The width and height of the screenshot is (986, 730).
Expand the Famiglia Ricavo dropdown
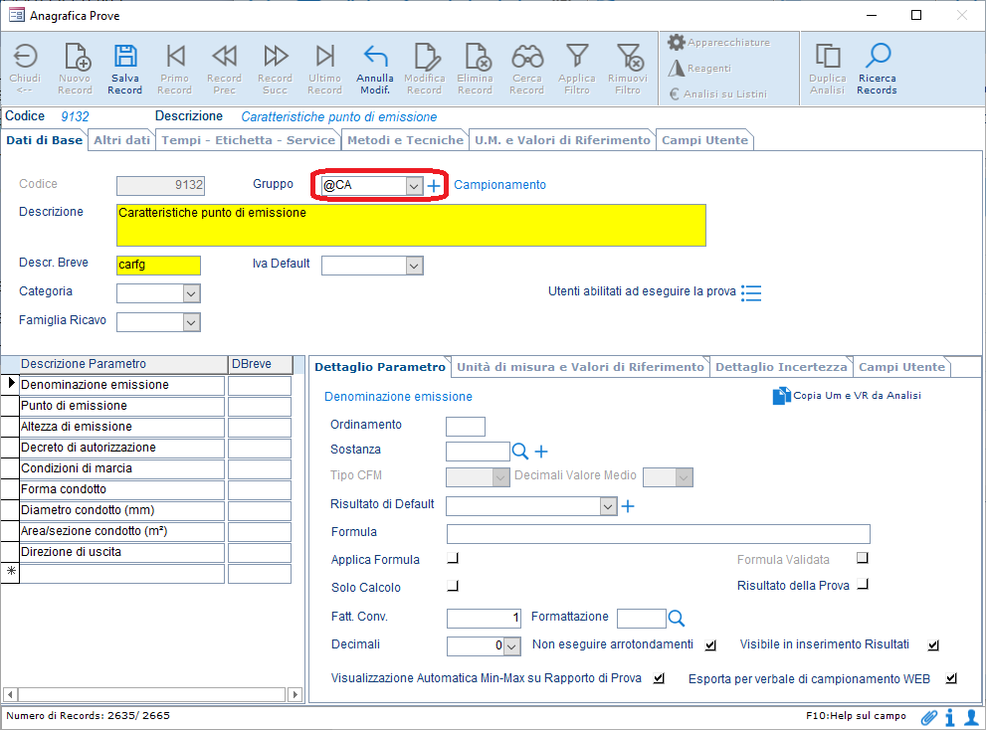[x=191, y=322]
